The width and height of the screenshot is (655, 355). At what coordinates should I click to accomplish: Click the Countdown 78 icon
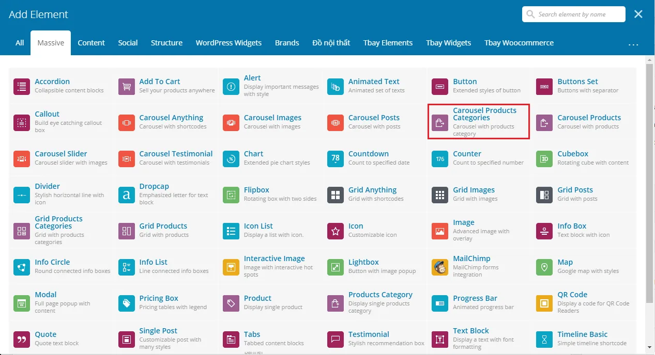[336, 159]
